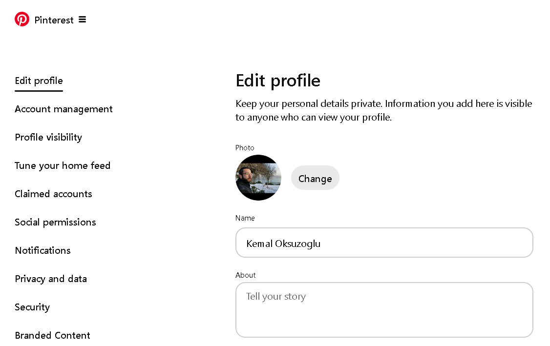Open Branded Content settings
The image size is (550, 346).
click(x=52, y=335)
